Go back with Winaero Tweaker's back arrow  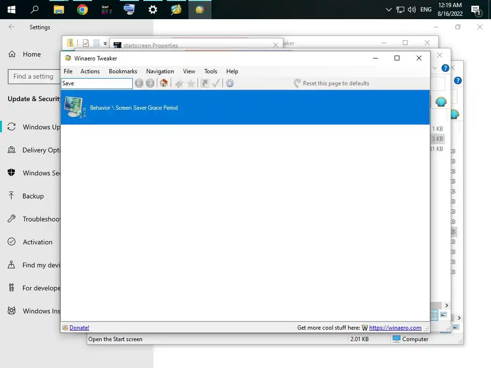coord(139,83)
